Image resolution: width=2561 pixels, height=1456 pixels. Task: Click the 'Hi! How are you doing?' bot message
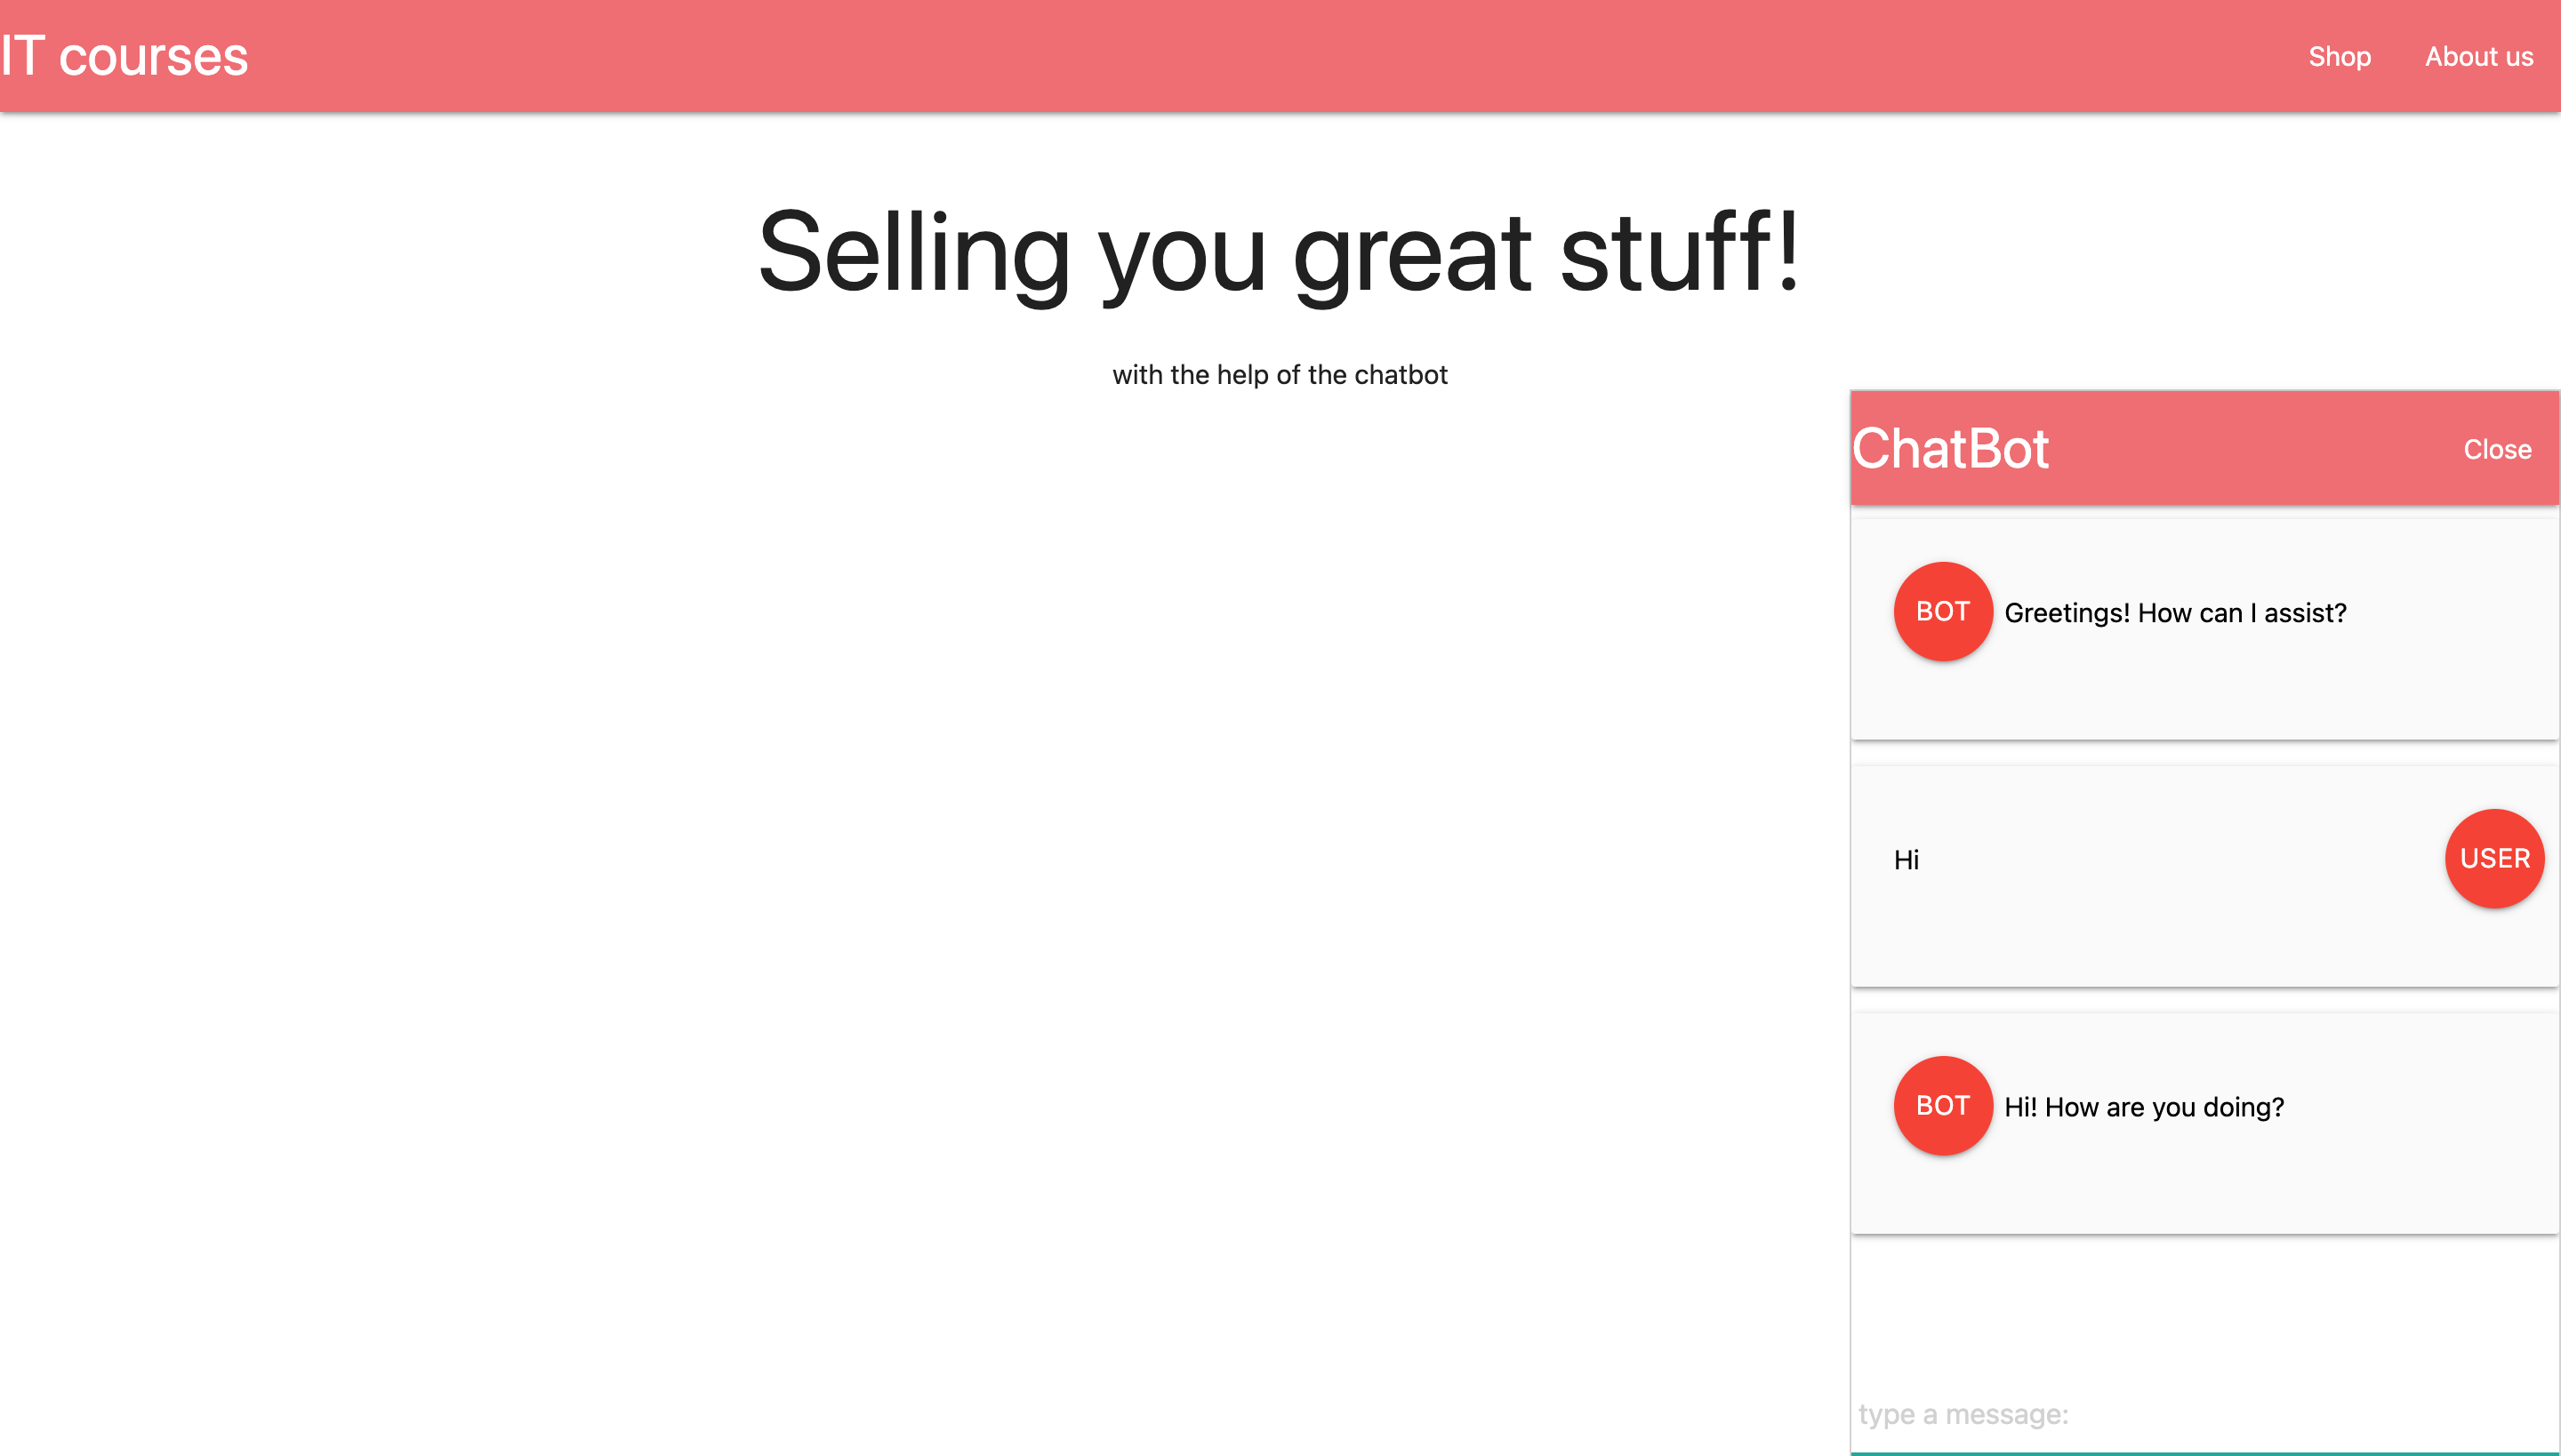point(2143,1106)
